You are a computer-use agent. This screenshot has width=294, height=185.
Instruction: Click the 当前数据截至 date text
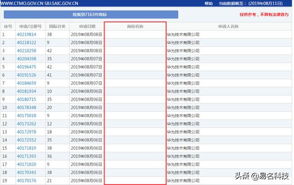(x=251, y=3)
